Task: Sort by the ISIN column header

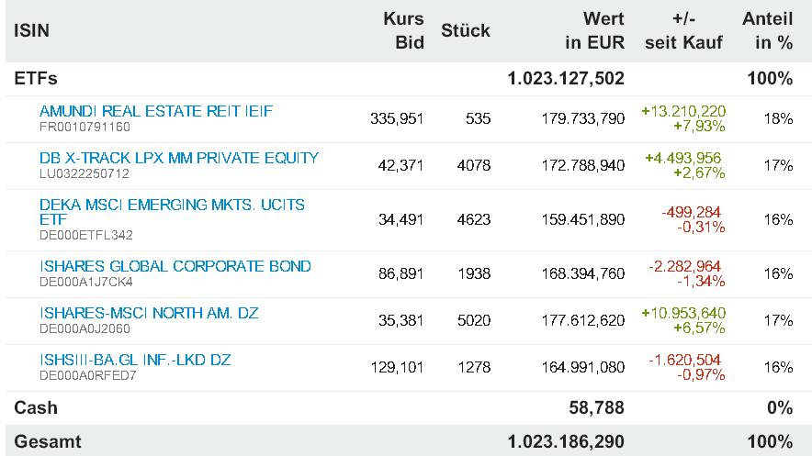Action: (x=32, y=30)
